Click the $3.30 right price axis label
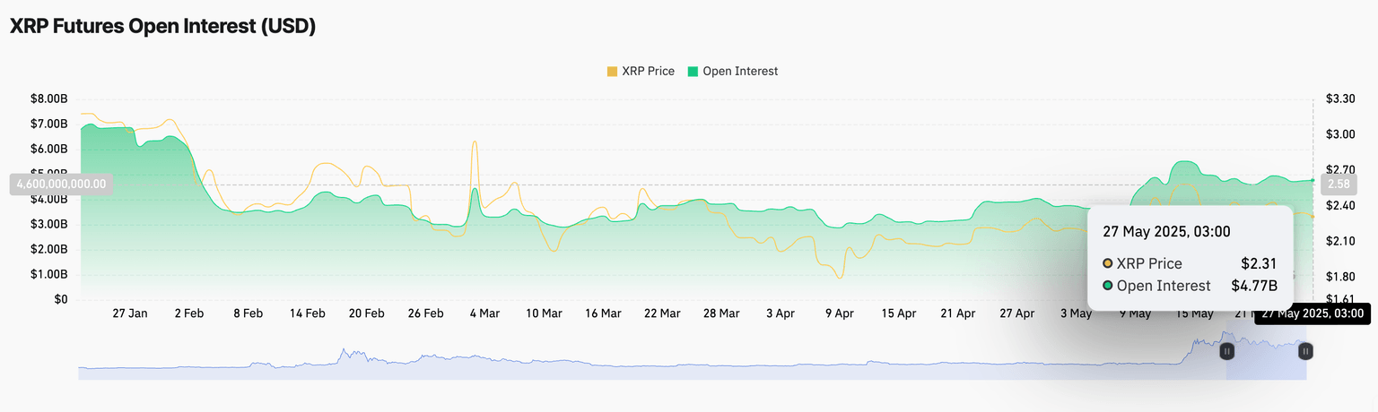Image resolution: width=1378 pixels, height=412 pixels. (x=1340, y=99)
